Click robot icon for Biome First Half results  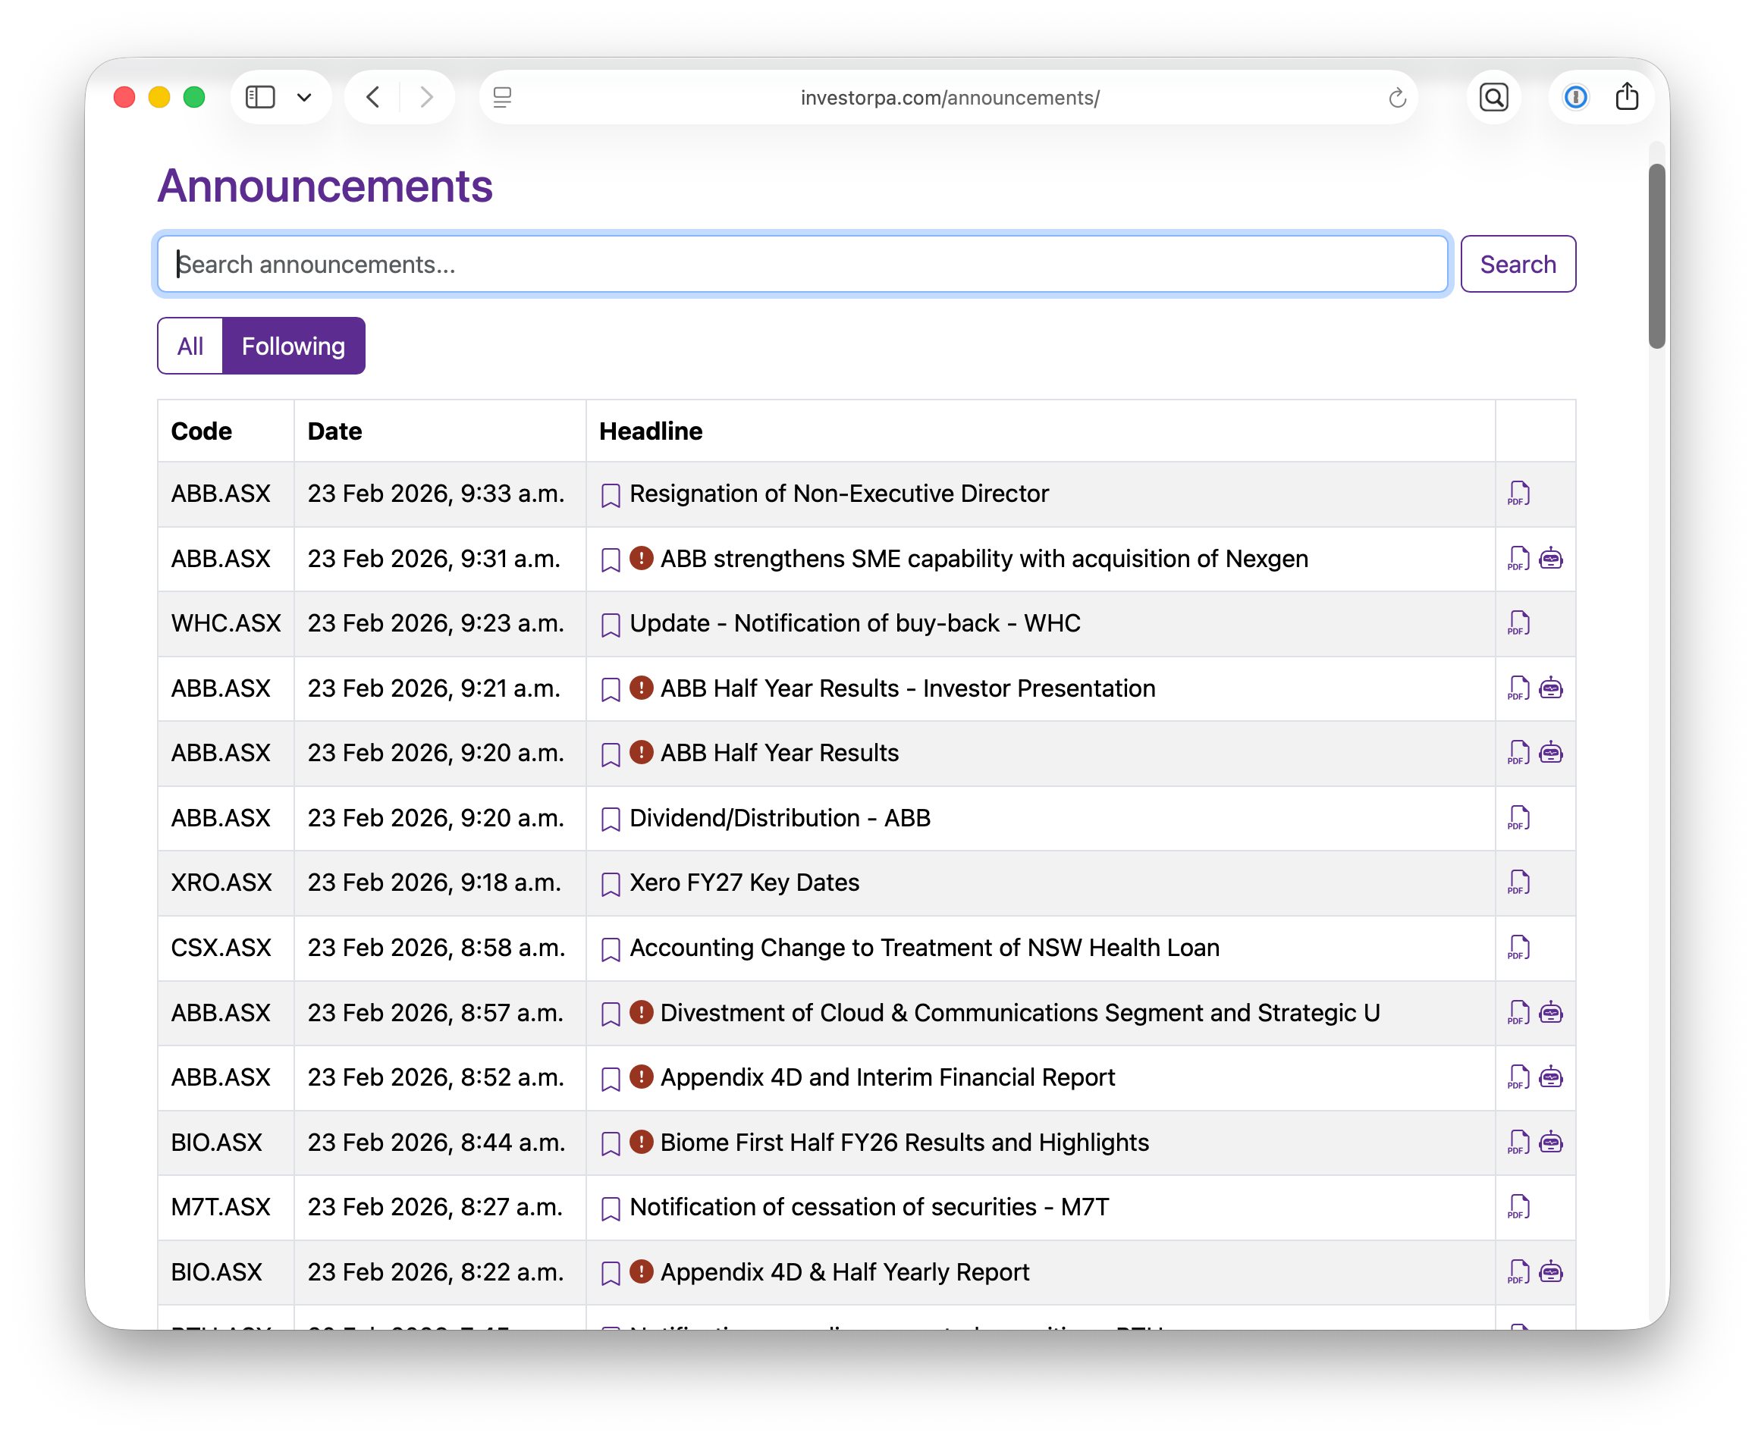1550,1143
